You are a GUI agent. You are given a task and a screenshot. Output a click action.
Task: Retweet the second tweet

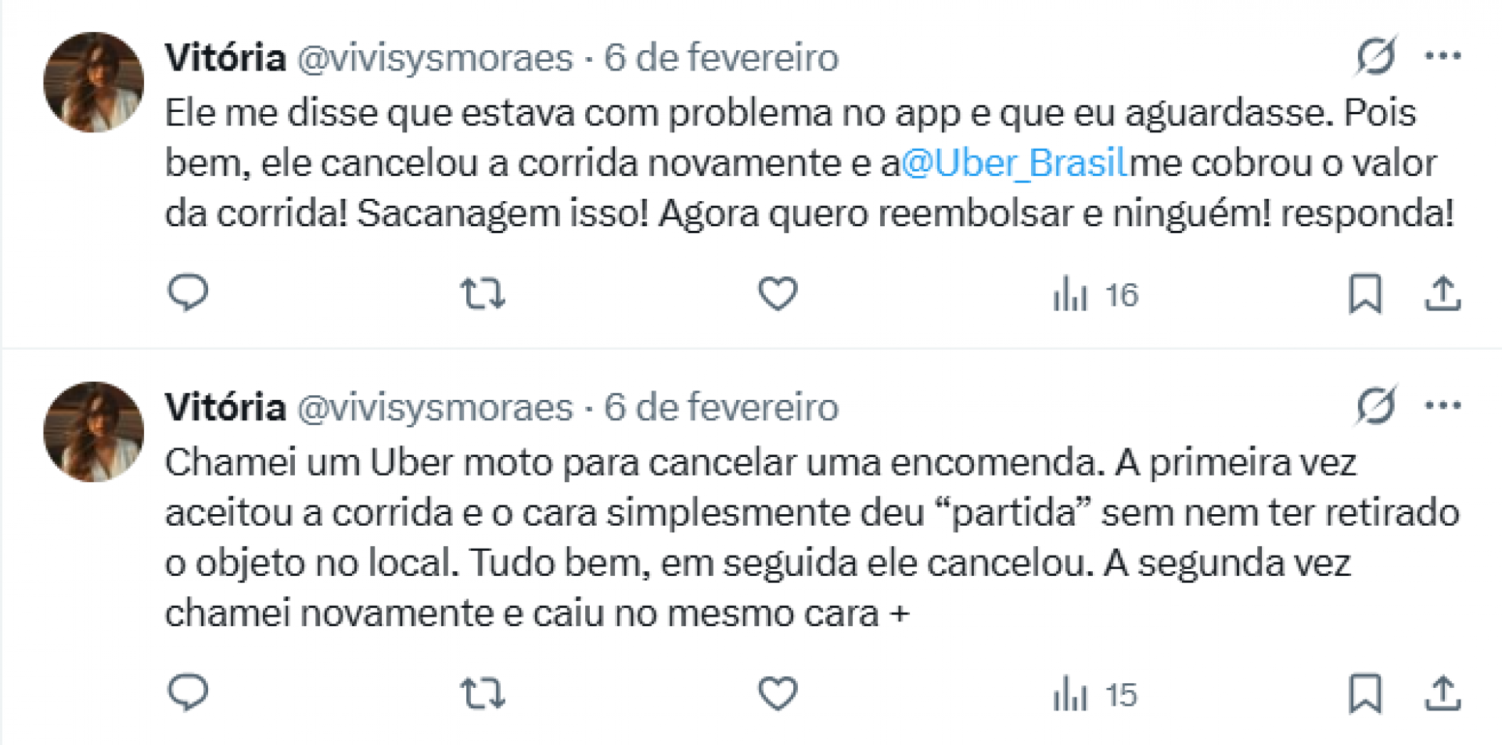pos(483,692)
